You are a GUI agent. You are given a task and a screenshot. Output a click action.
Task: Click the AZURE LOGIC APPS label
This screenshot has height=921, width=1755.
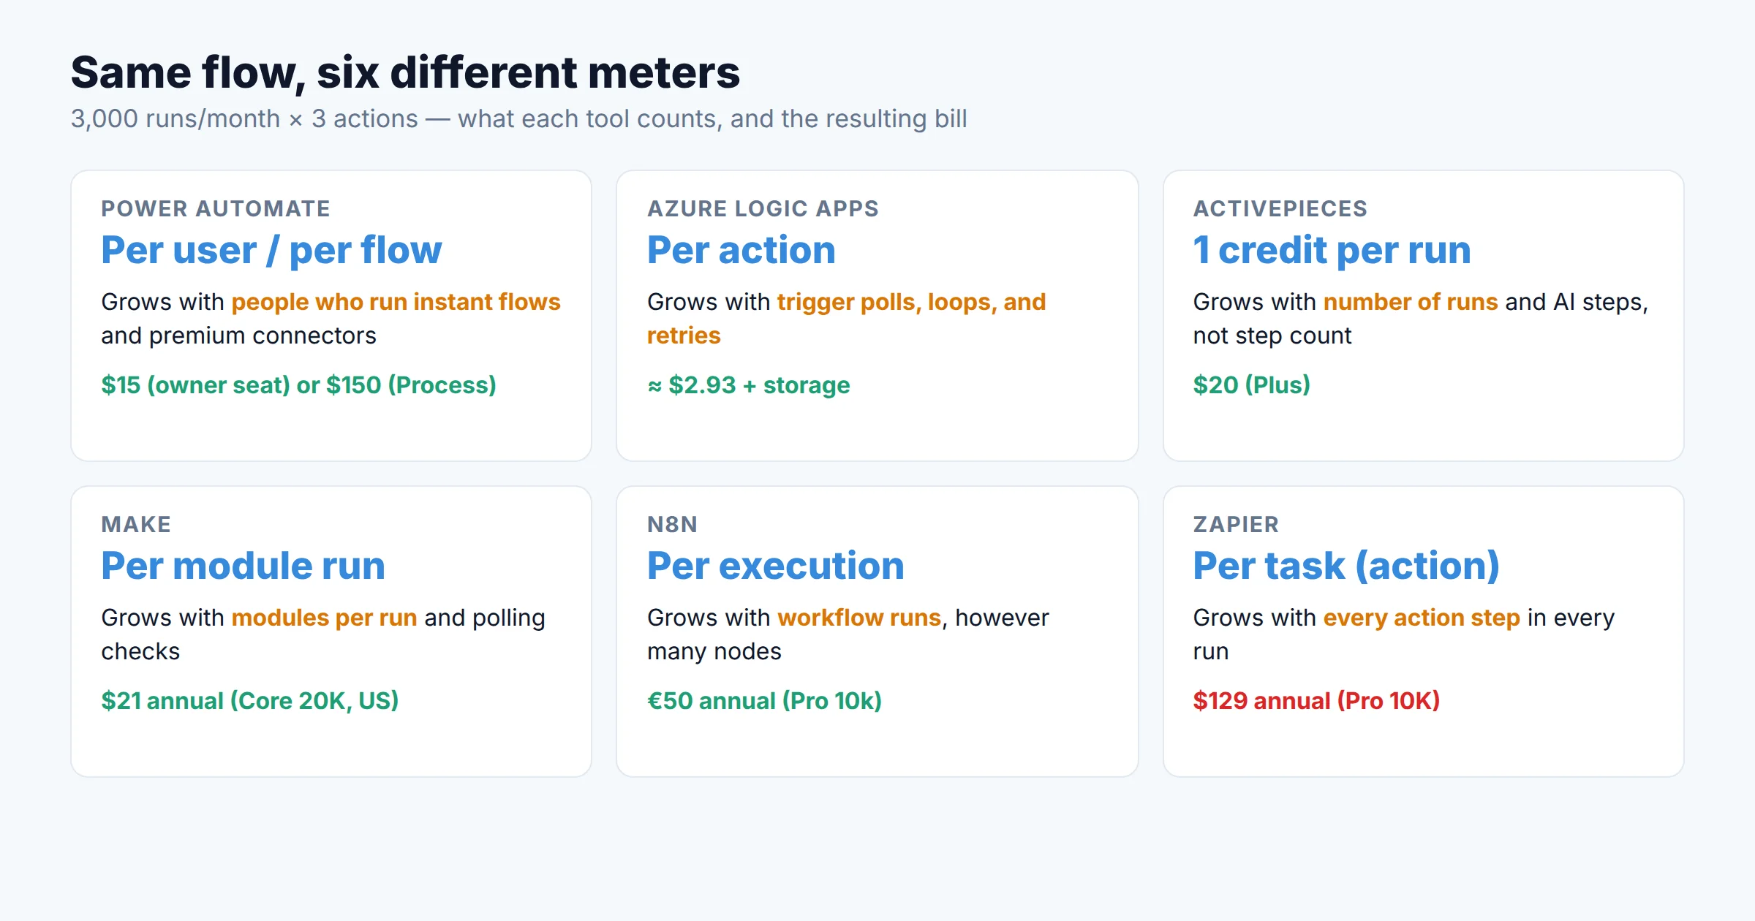(x=763, y=208)
